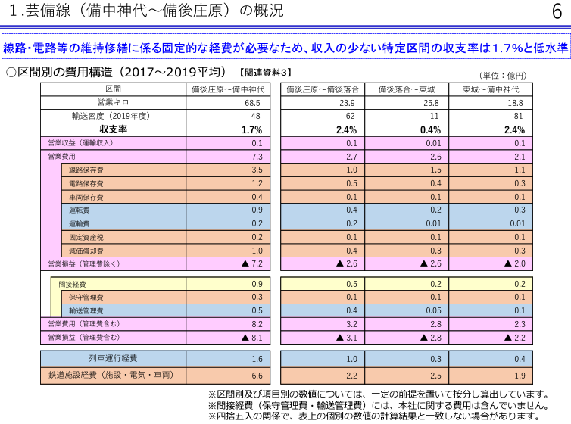This screenshot has width=571, height=424.
Task: Click the loss value ▲ 2.0
Action: pyautogui.click(x=515, y=263)
